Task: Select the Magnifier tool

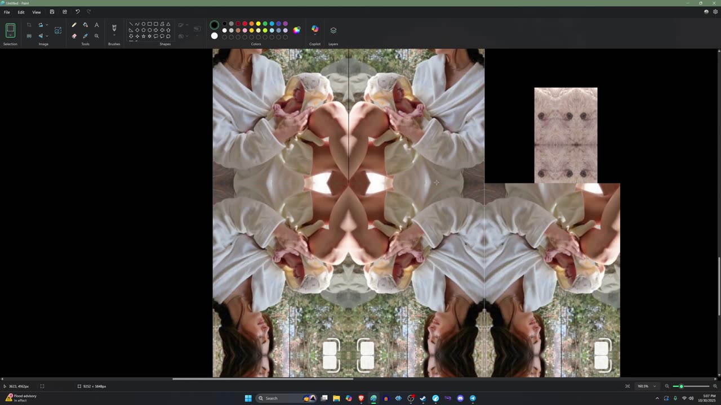Action: tap(96, 36)
